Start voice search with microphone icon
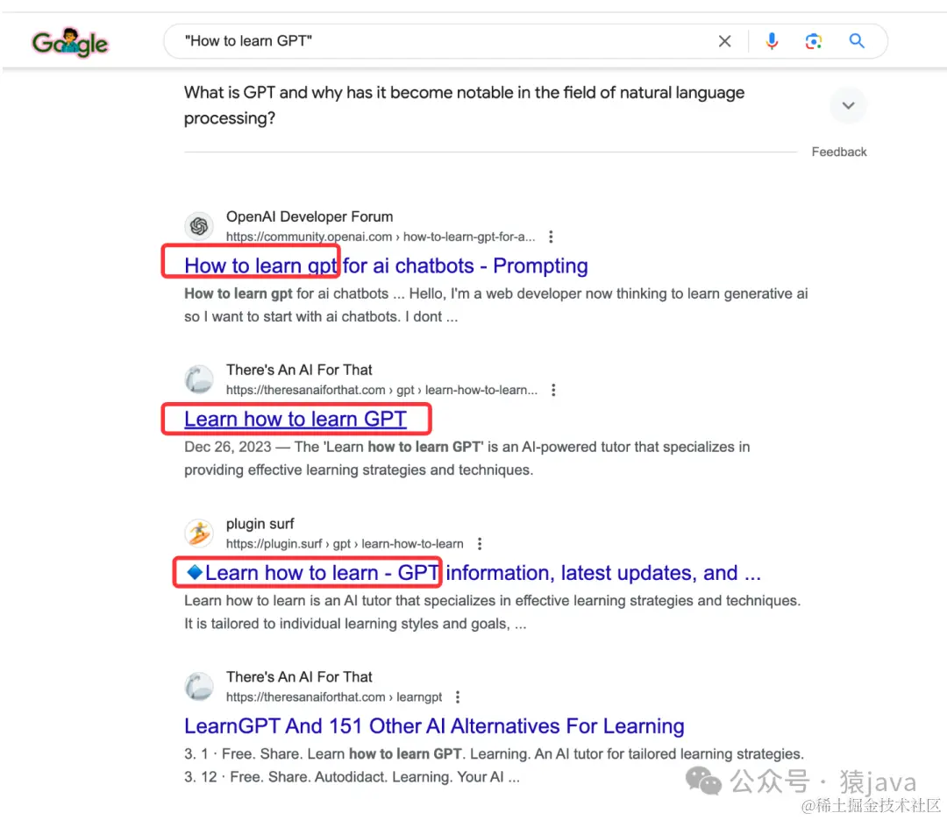The width and height of the screenshot is (947, 820). point(772,41)
